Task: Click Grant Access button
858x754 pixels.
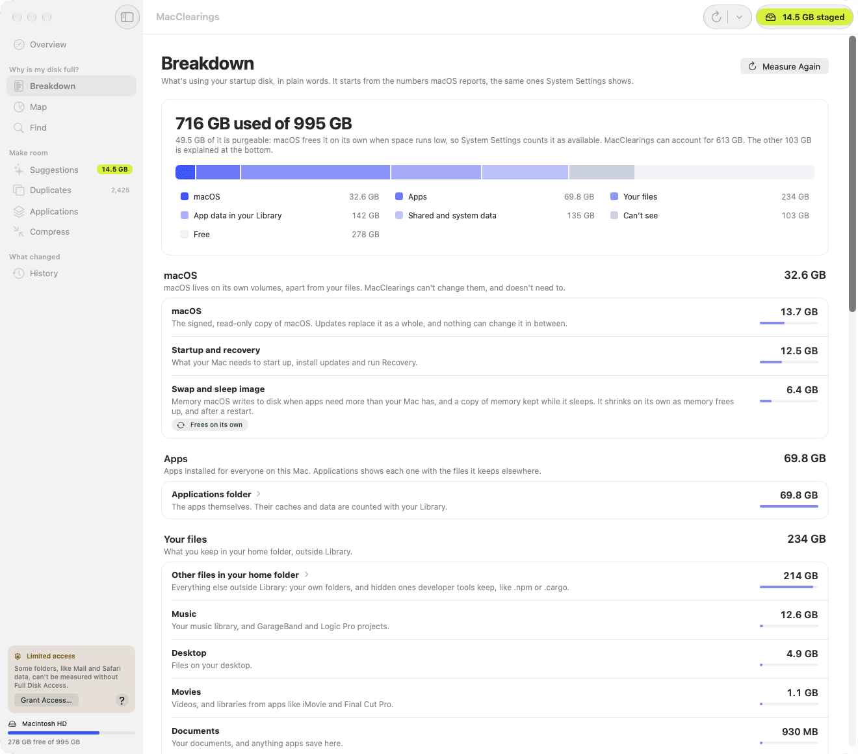Action: (x=46, y=700)
